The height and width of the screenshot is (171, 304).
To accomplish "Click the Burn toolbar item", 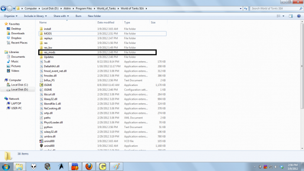I will point(78,16).
